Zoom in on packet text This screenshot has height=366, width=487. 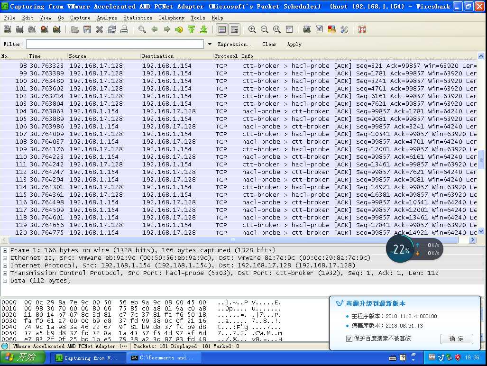coord(252,29)
